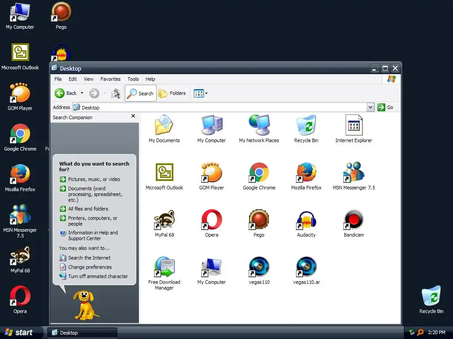
Task: Select Google Chrome shortcut in Desktop window
Action: click(259, 172)
